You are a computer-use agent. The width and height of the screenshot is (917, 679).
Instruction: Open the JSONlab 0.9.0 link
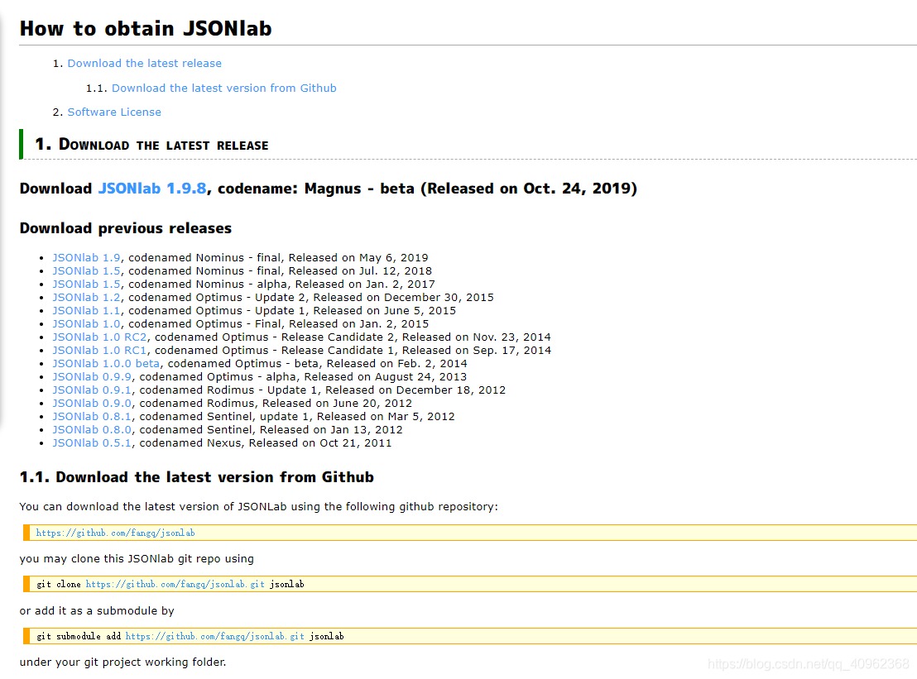pyautogui.click(x=92, y=404)
